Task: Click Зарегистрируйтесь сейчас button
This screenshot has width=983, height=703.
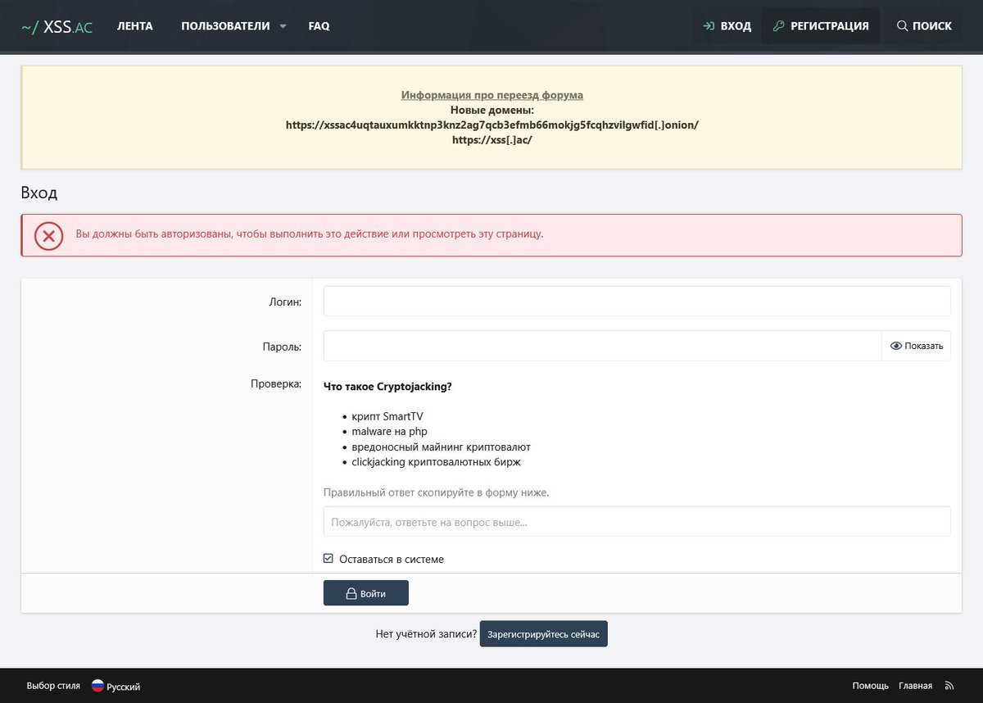Action: (543, 633)
